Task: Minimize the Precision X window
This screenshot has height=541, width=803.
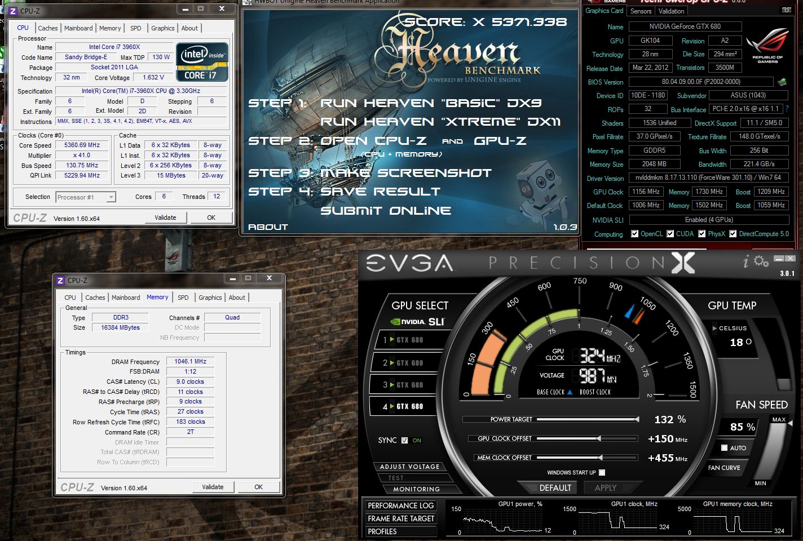Action: click(x=779, y=259)
